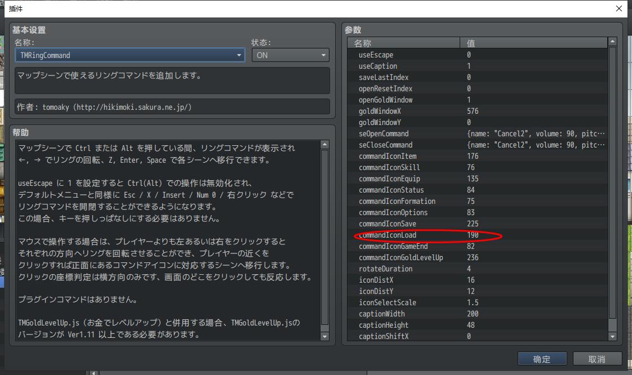Viewport: 632px width, 375px height.
Task: Select the commandIconOptions parameter row
Action: [478, 213]
